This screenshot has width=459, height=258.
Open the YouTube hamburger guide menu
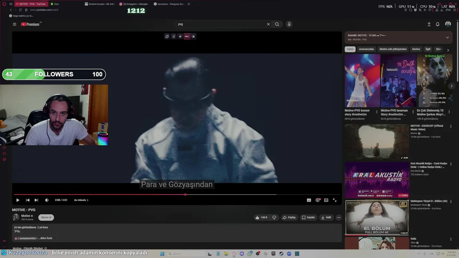(x=14, y=24)
